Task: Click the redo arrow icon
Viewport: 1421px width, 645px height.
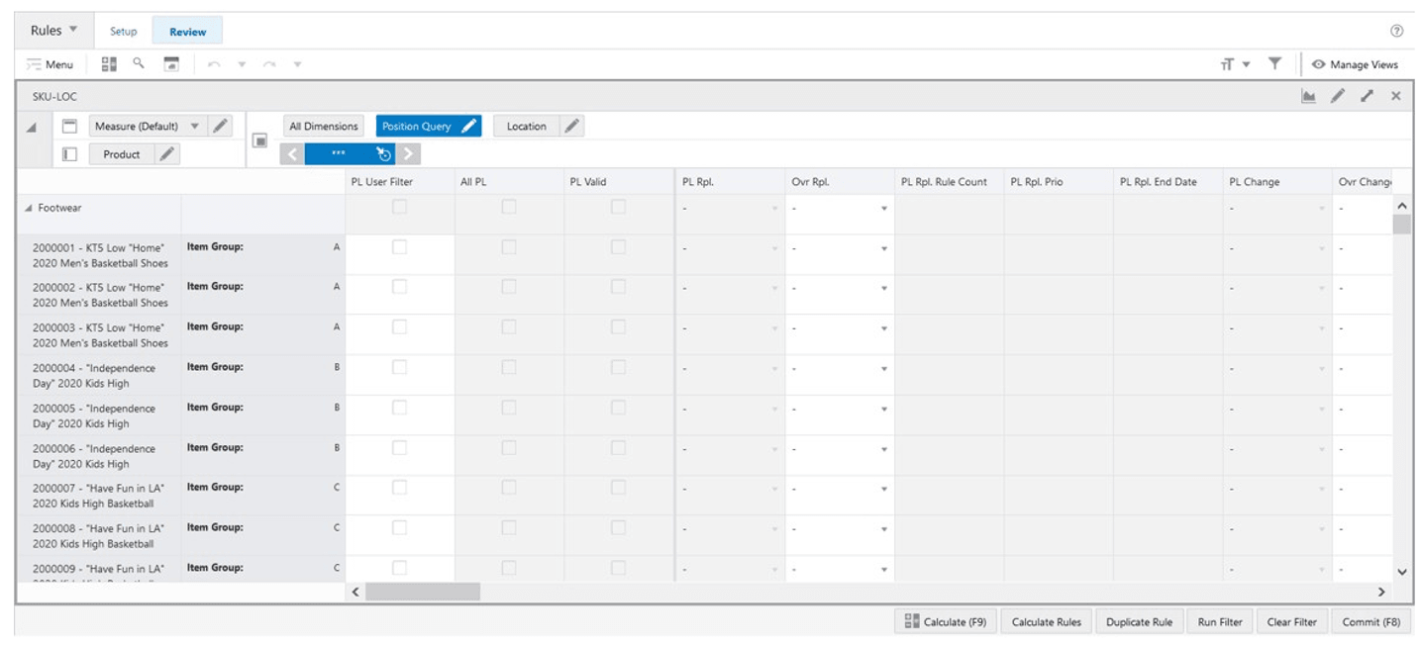Action: point(269,64)
